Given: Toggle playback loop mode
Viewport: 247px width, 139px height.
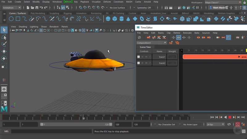Looking at the screenshot, I should pyautogui.click(x=229, y=124).
